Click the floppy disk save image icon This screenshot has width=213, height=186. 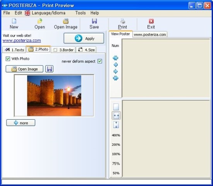(x=49, y=69)
